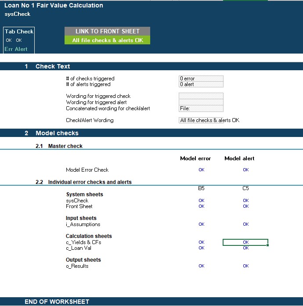Select Front Sheet row's Model error OK
This screenshot has width=303, height=306.
tap(202, 206)
